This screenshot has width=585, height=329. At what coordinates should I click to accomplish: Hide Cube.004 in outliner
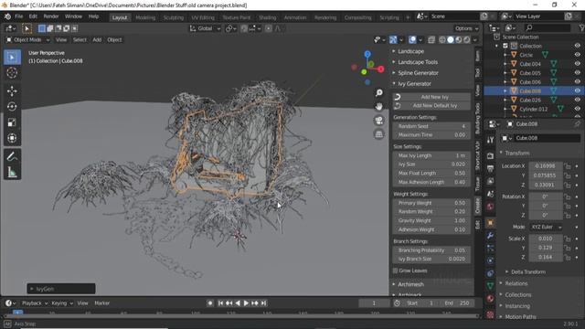tap(577, 64)
